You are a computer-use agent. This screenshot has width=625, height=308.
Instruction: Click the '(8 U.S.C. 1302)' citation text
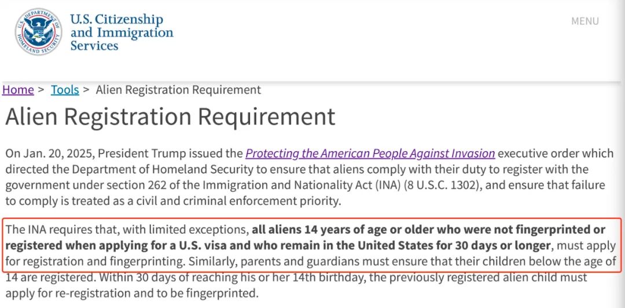(445, 185)
